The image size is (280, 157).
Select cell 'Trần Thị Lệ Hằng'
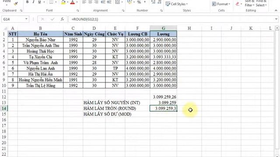pos(40,85)
